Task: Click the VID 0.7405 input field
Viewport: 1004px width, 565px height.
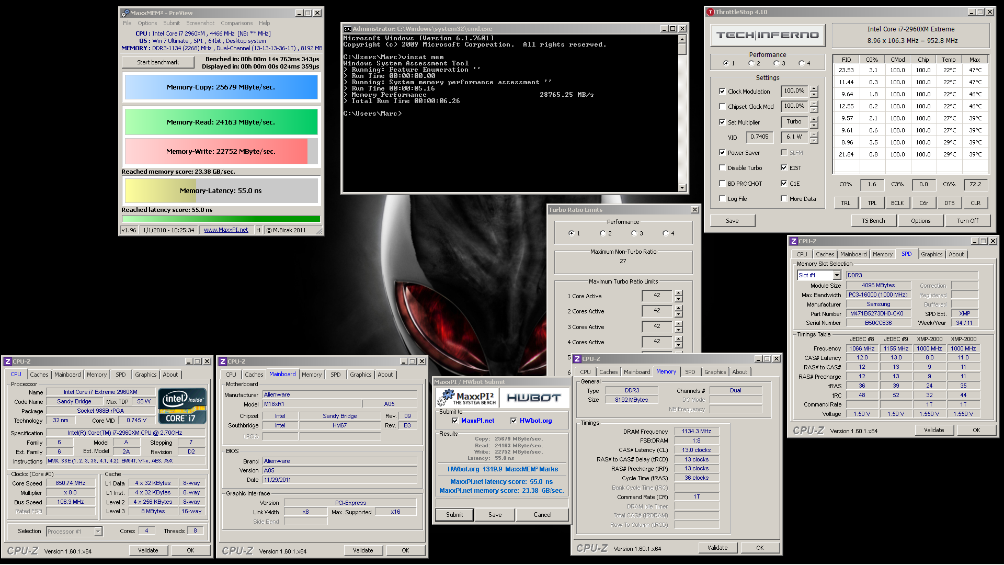Action: point(759,137)
